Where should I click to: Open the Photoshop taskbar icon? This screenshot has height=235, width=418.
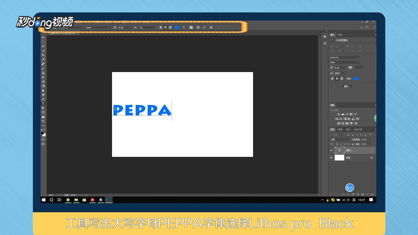pos(109,200)
